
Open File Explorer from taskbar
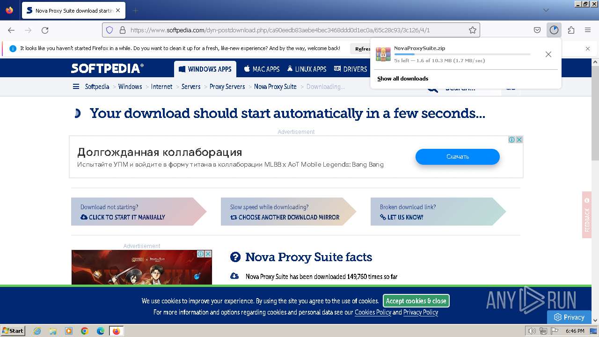(x=53, y=331)
